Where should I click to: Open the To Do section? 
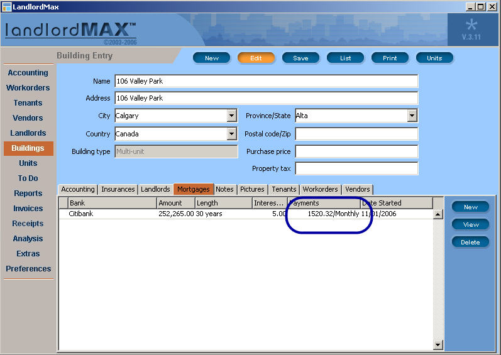[x=28, y=178]
